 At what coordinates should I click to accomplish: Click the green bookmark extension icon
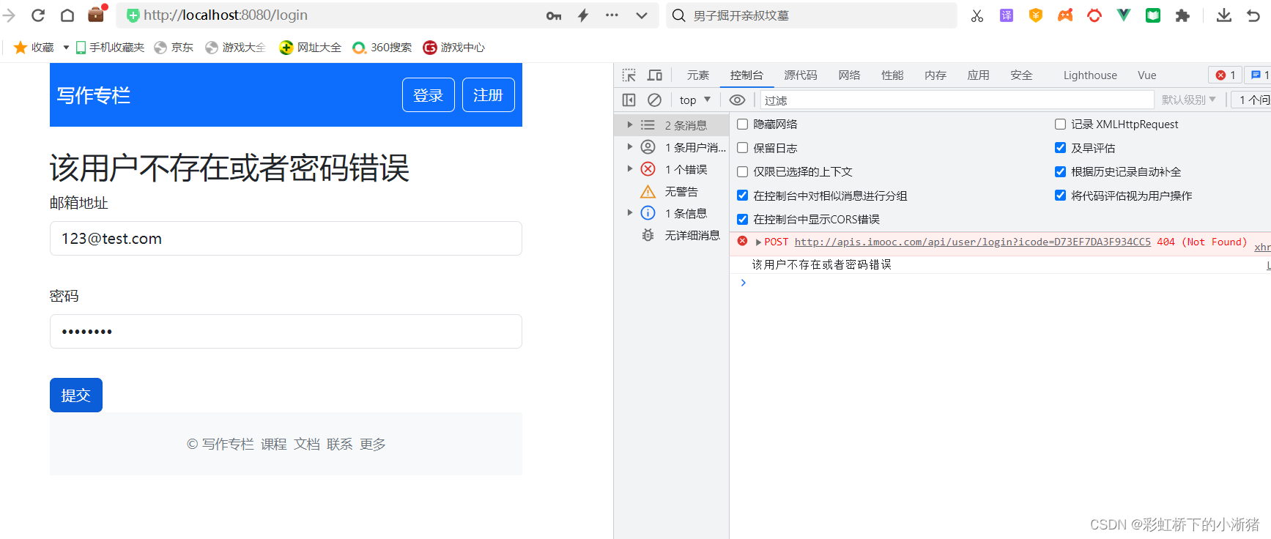coord(1153,15)
